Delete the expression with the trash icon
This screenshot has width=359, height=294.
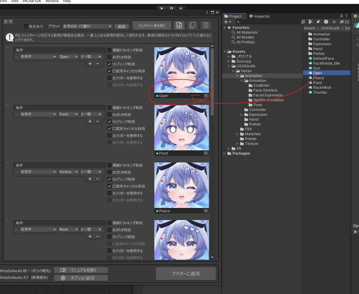point(206,25)
